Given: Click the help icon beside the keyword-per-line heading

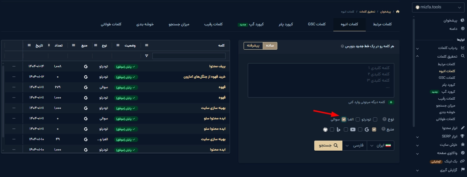Looking at the screenshot, I should point(342,46).
